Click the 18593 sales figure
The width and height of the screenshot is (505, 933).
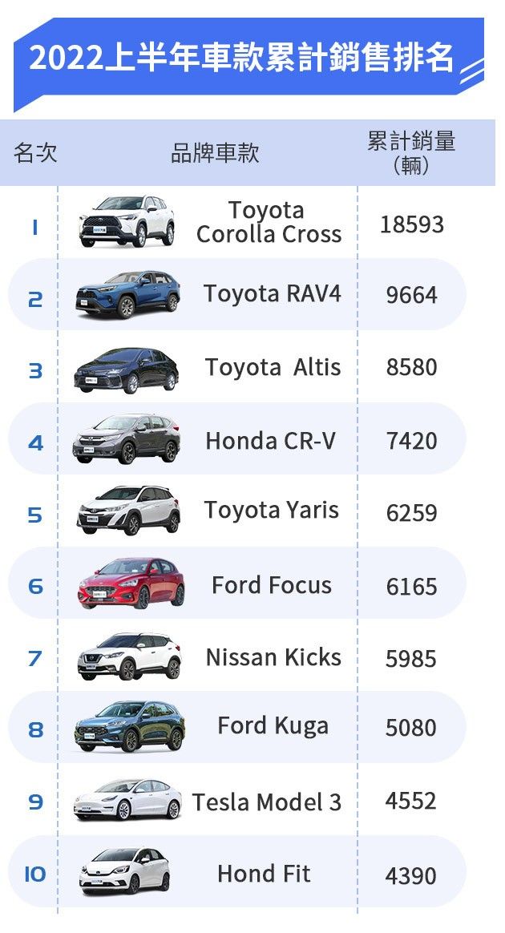pos(411,224)
